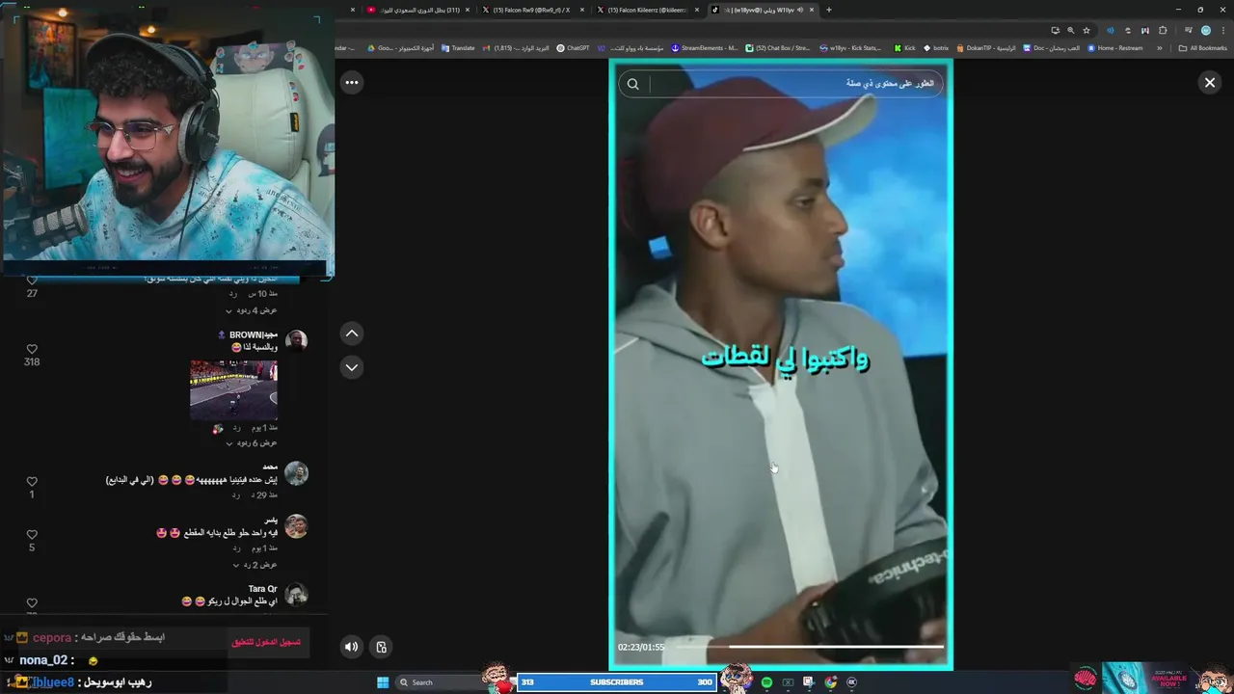The width and height of the screenshot is (1234, 694).
Task: Open the Kick bookmark
Action: [x=904, y=47]
